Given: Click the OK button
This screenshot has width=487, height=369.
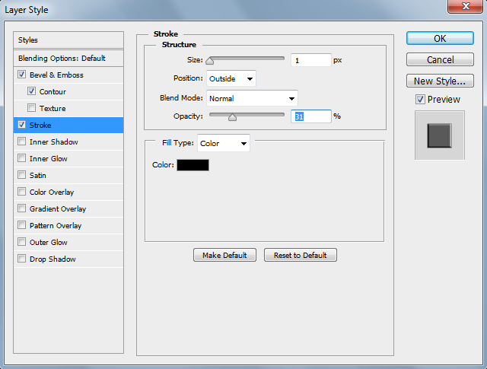Looking at the screenshot, I should (440, 38).
